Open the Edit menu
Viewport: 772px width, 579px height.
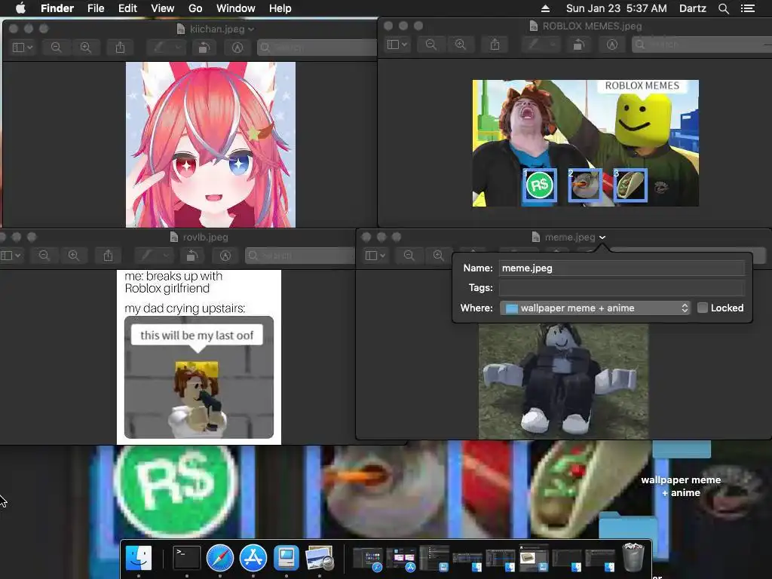tap(127, 8)
